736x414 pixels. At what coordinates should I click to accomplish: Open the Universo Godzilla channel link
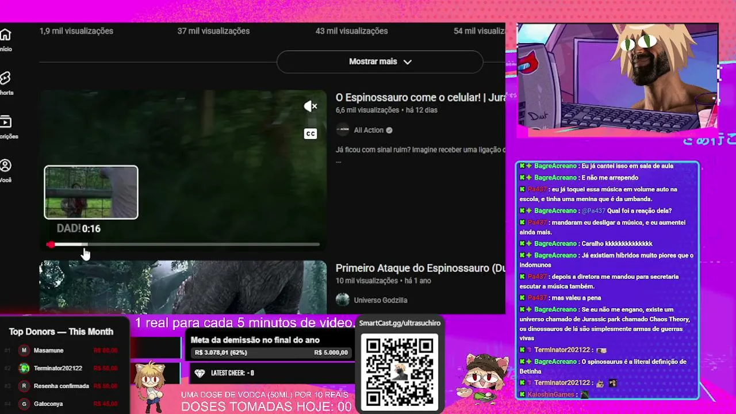(x=381, y=300)
